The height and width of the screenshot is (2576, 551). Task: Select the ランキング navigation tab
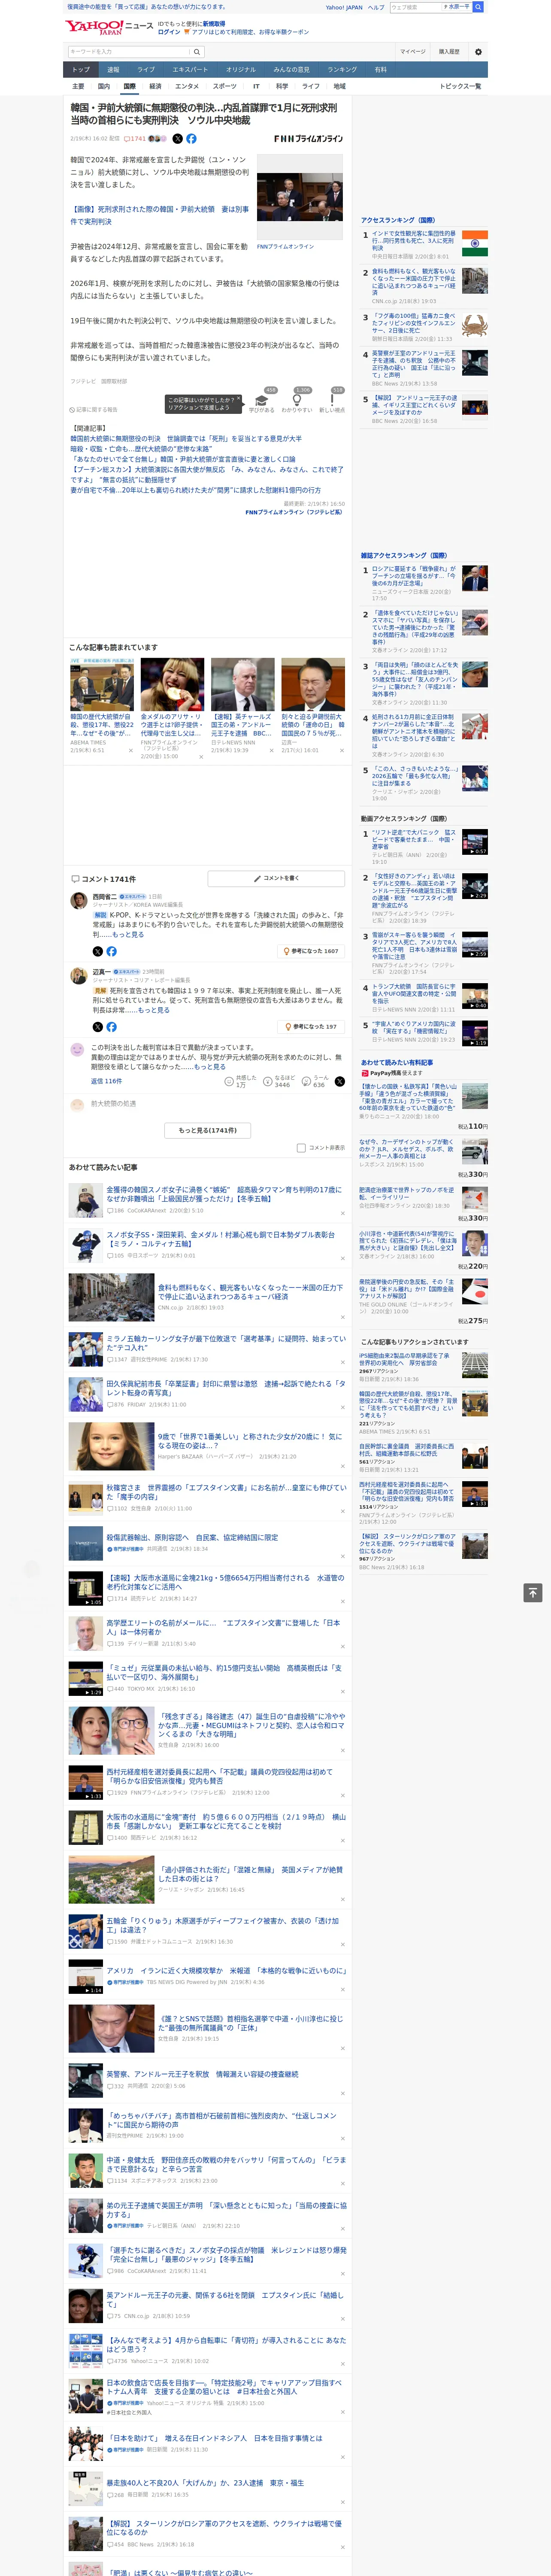[342, 70]
